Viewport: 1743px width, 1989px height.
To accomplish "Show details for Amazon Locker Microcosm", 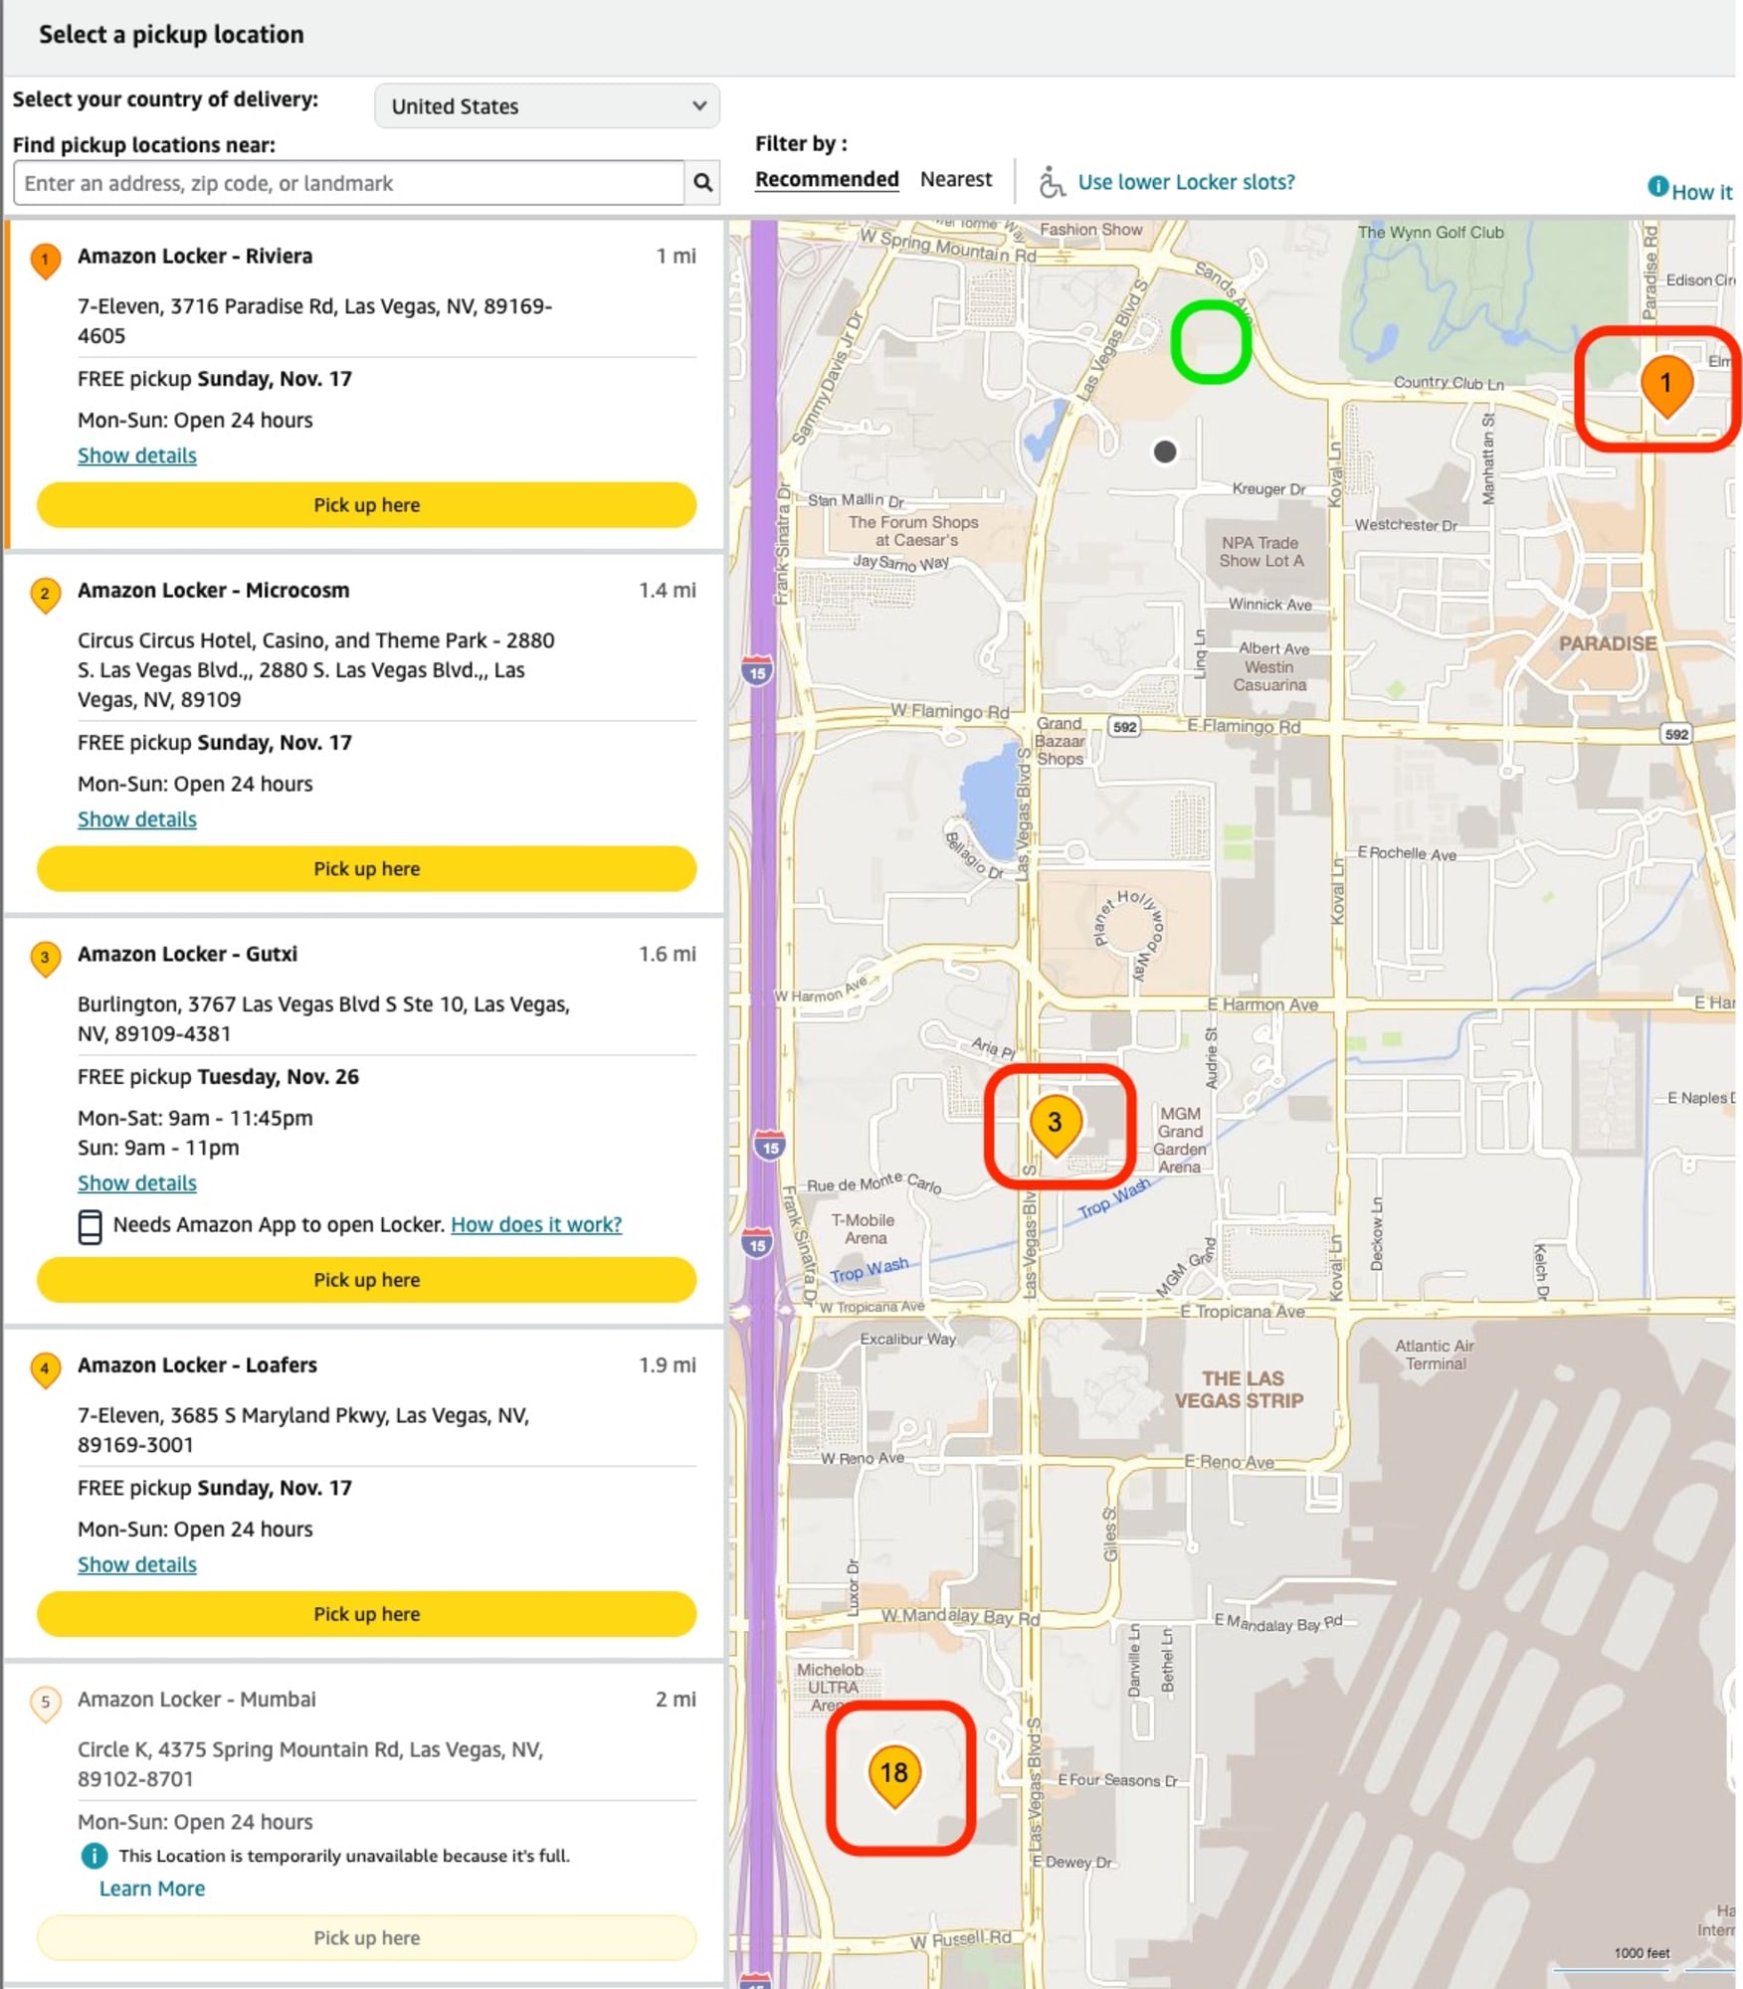I will click(x=137, y=819).
